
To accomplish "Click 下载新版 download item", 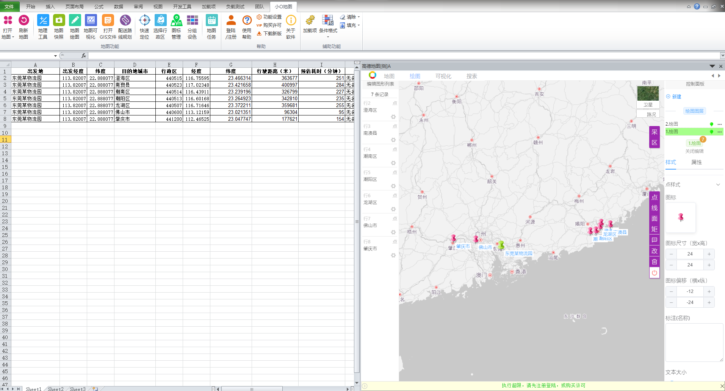I will point(269,34).
